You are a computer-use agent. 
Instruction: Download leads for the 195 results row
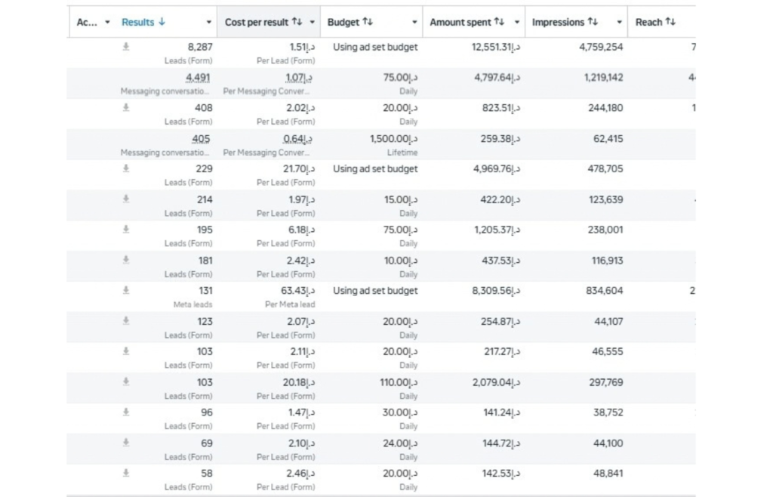point(126,230)
